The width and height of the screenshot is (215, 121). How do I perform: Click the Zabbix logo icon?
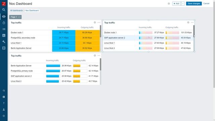(x=4, y=4)
